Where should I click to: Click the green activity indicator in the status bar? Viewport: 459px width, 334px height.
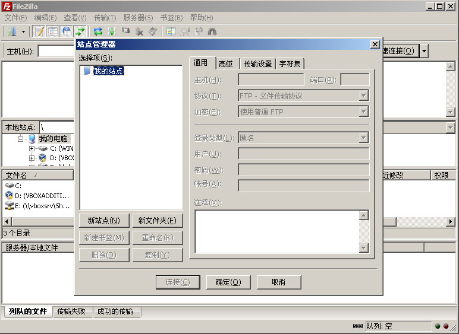click(x=438, y=326)
